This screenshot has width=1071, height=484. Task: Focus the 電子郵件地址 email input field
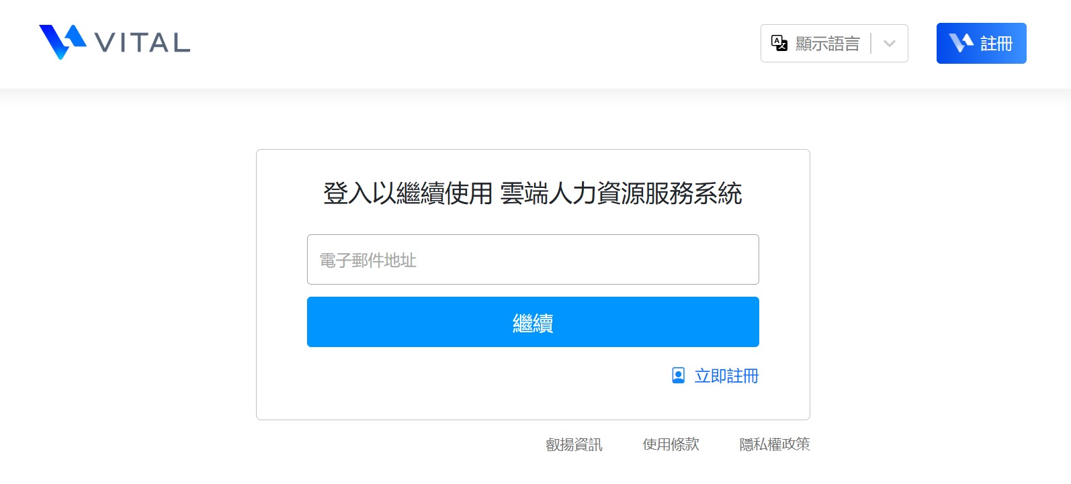tap(533, 260)
